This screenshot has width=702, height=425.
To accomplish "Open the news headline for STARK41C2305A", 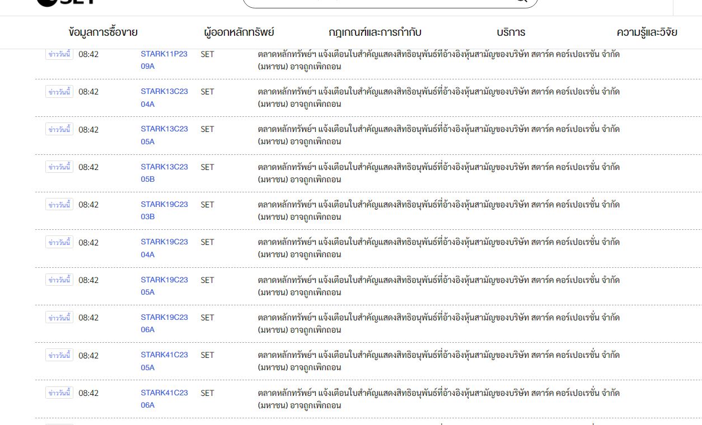I will (439, 361).
